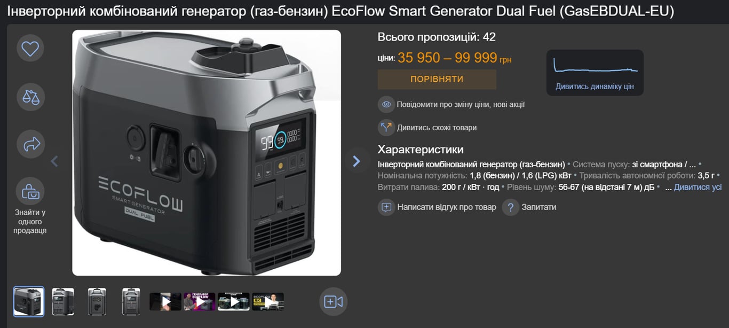
Task: Expand all specs via Дивитися усі
Action: click(698, 188)
